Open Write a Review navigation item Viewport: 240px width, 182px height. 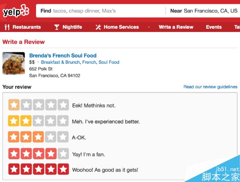tap(176, 27)
